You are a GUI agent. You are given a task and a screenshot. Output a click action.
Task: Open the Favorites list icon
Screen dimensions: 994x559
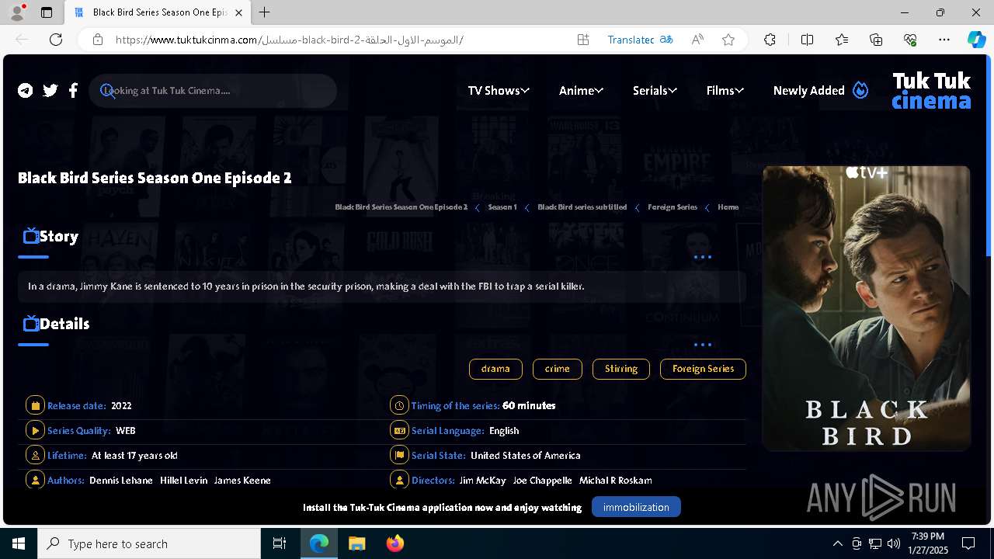point(842,40)
